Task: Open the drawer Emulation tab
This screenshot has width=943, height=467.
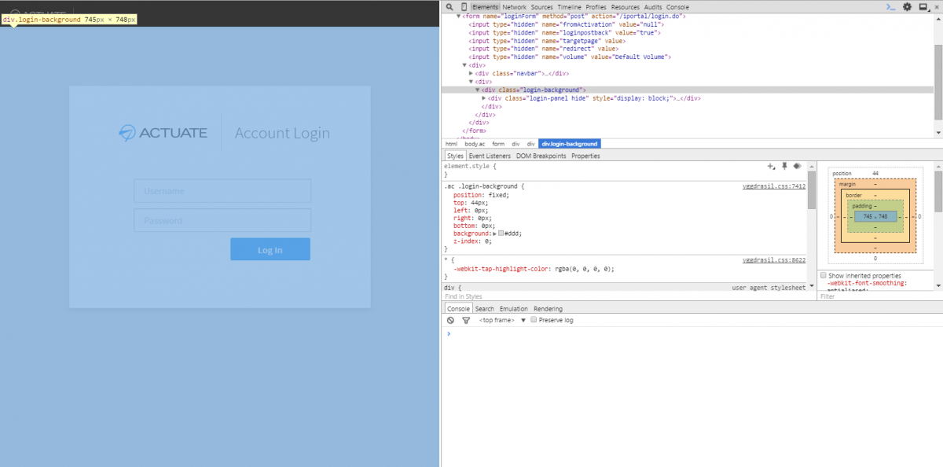Action: (x=514, y=309)
